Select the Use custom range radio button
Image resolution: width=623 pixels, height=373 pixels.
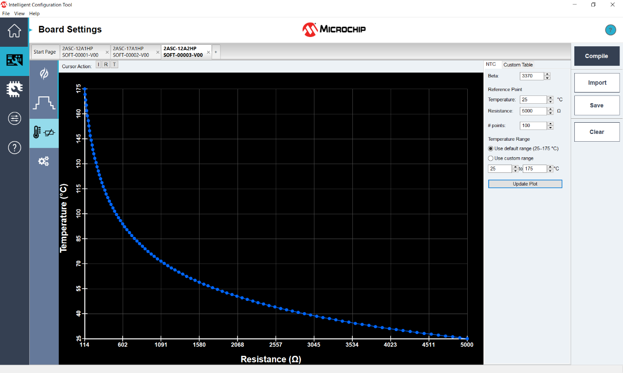[x=491, y=158]
